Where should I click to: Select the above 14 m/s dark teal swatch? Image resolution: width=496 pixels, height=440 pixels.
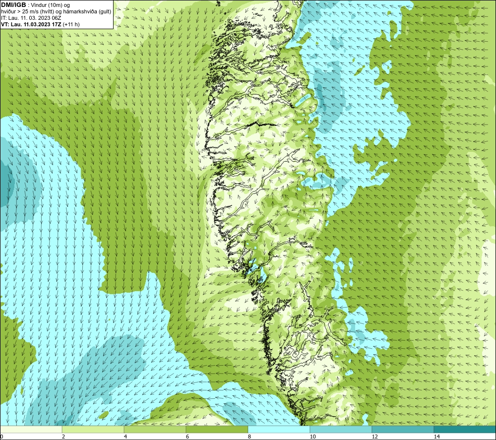(x=465, y=429)
